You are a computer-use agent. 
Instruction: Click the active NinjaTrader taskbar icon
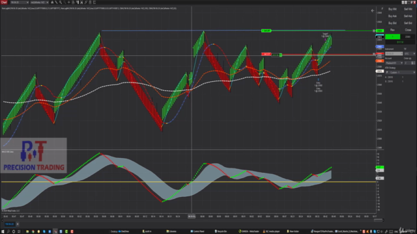point(55,231)
